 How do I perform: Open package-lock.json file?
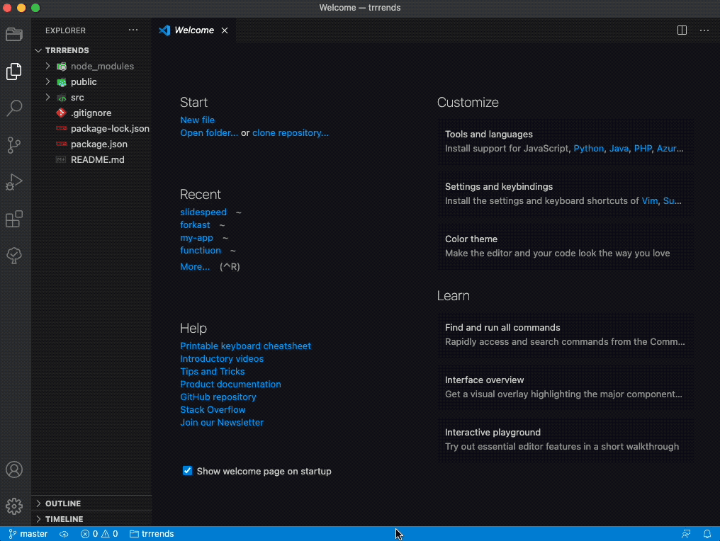[91, 128]
